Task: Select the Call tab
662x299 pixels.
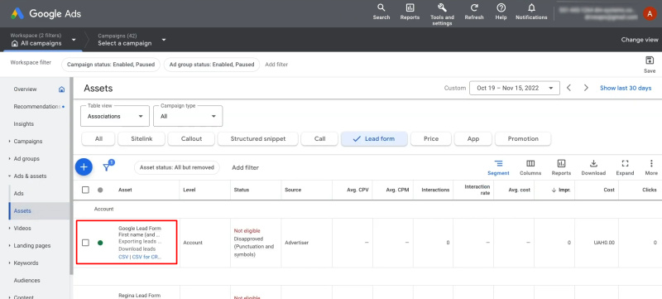Action: [319, 138]
